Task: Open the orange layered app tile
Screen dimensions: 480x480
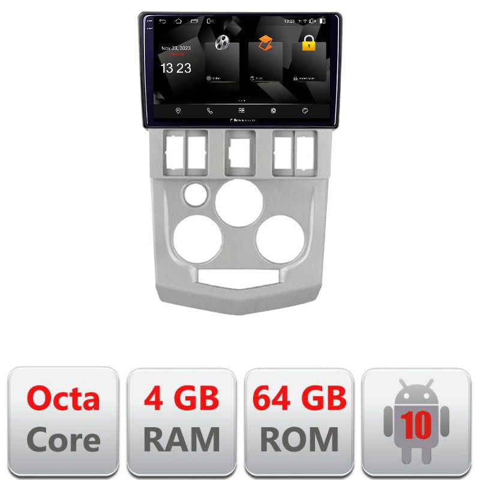Action: 265,61
